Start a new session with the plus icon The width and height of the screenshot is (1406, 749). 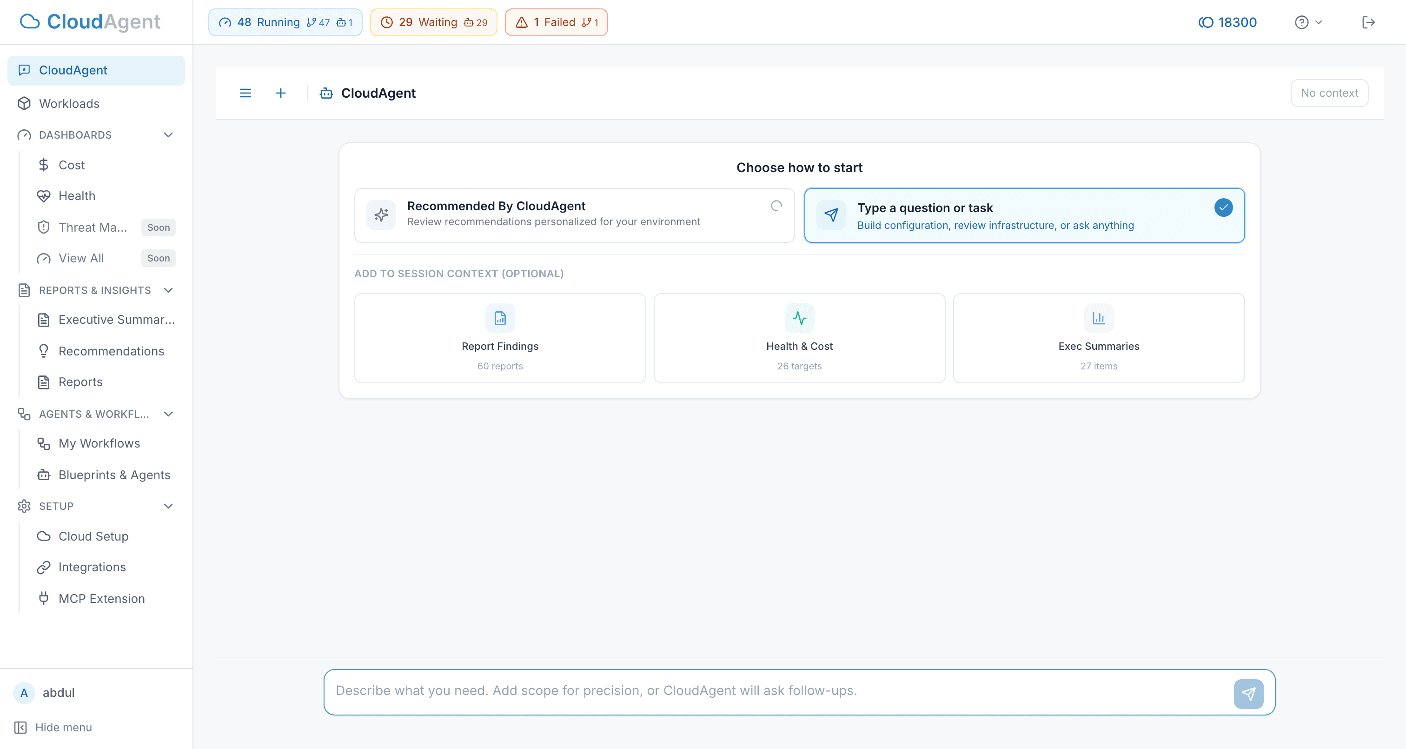pyautogui.click(x=280, y=93)
